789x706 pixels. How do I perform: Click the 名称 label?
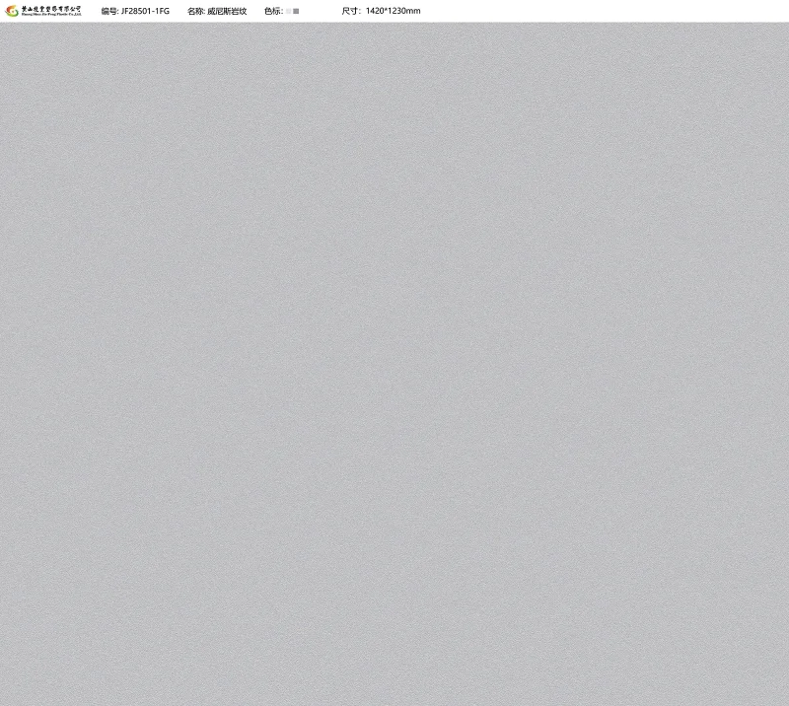[x=195, y=11]
